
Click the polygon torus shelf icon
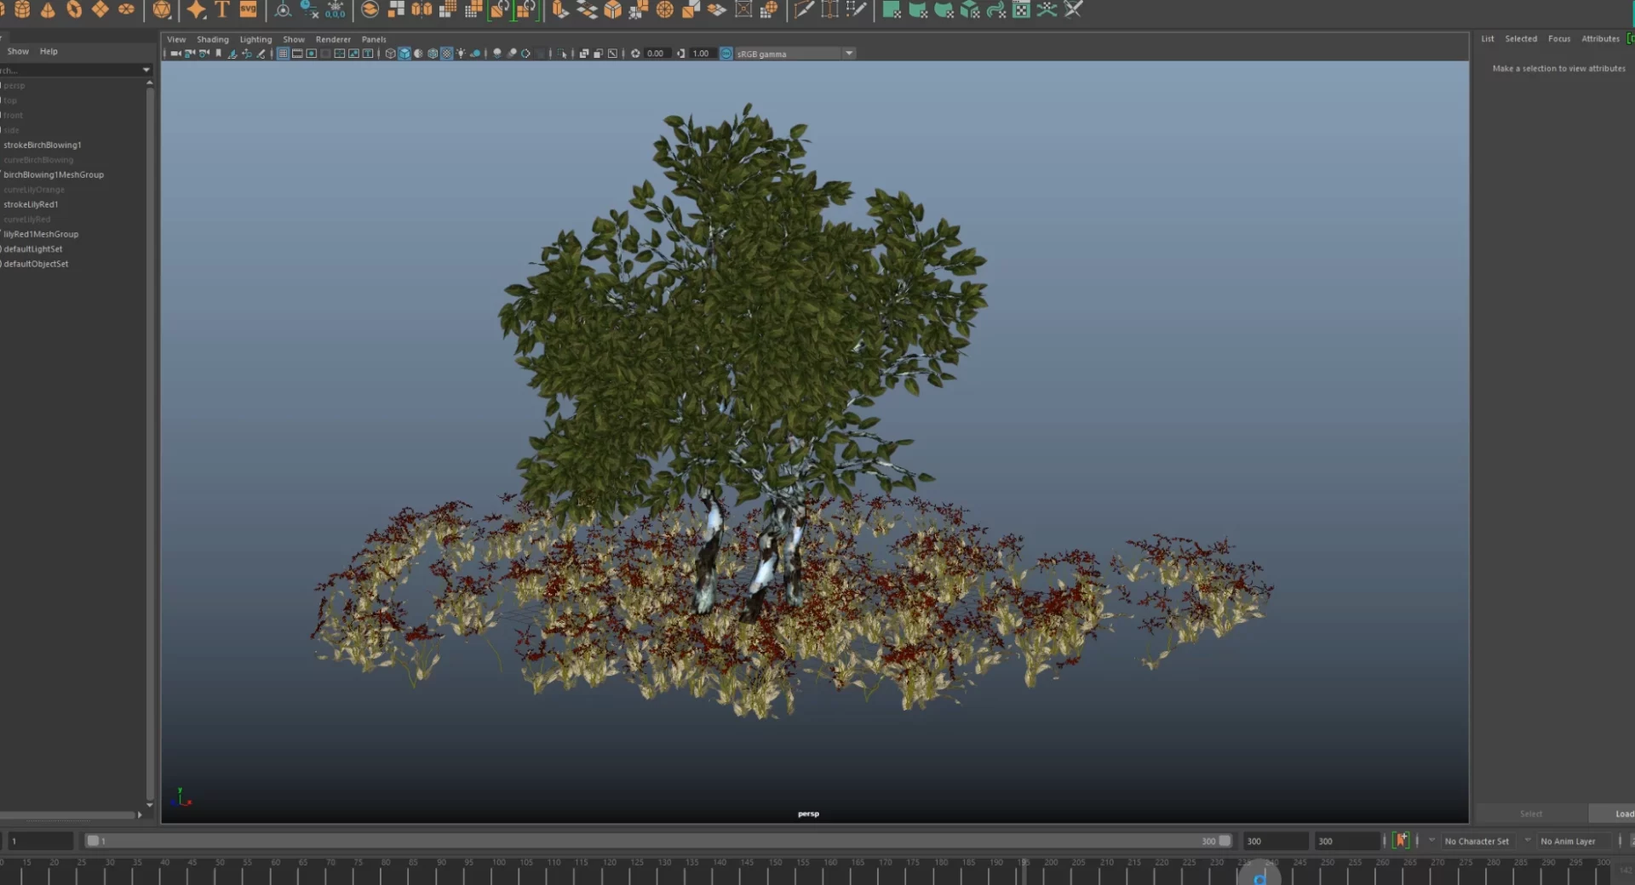click(x=74, y=9)
